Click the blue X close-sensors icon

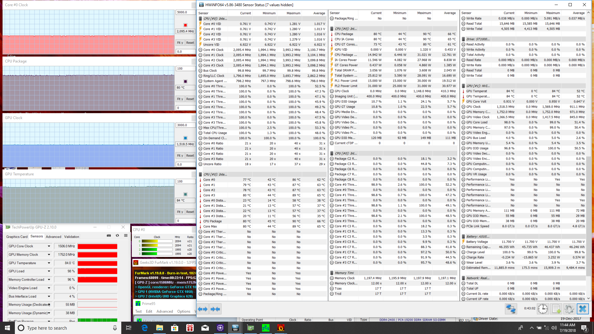pos(583,309)
